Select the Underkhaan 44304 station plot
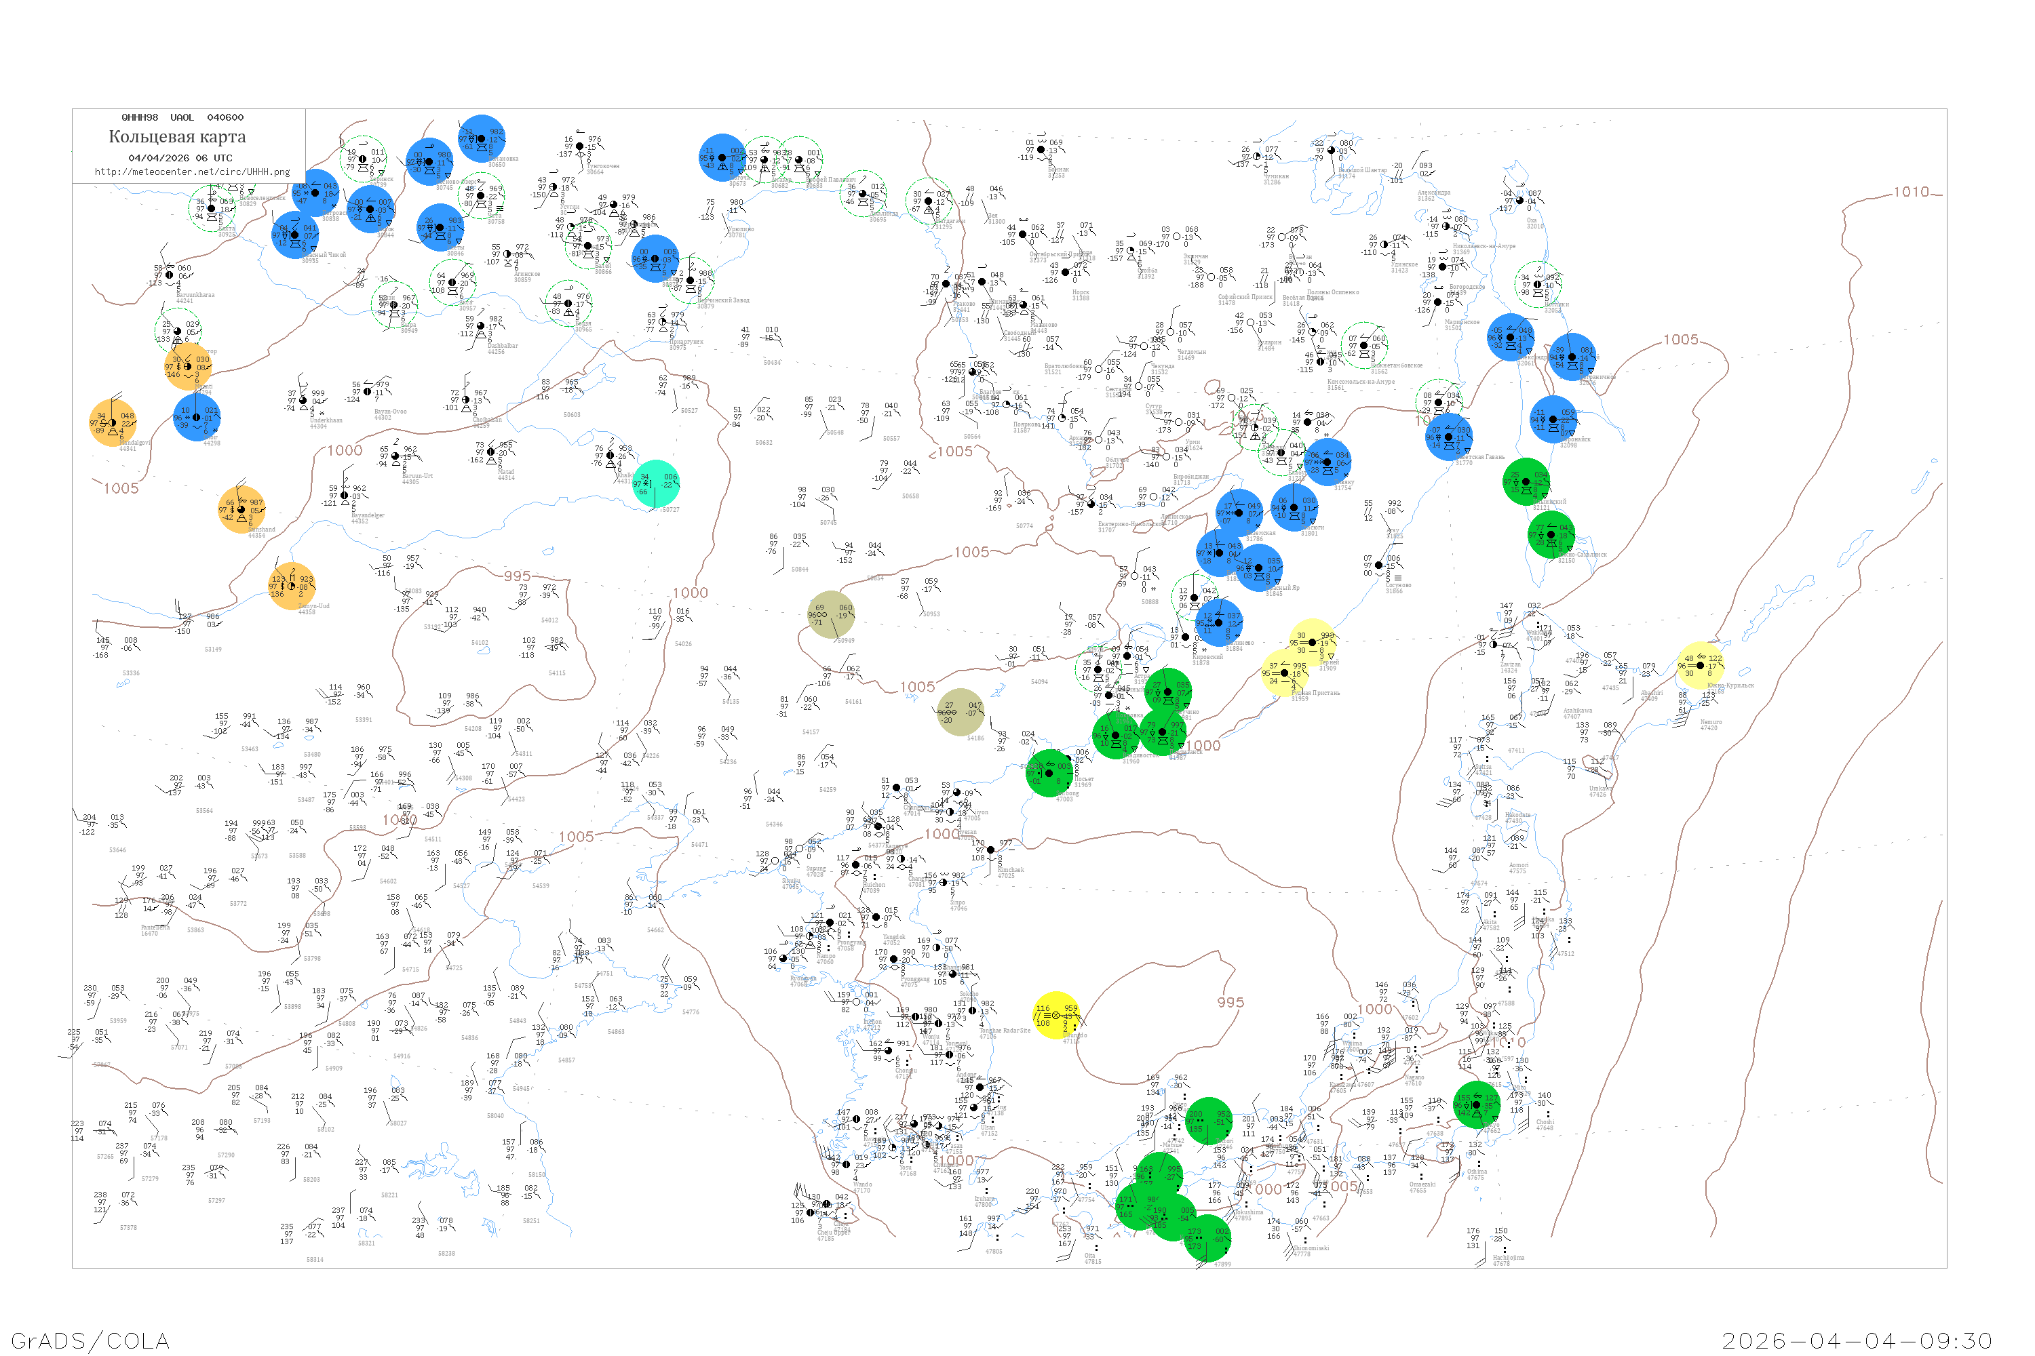 coord(304,401)
